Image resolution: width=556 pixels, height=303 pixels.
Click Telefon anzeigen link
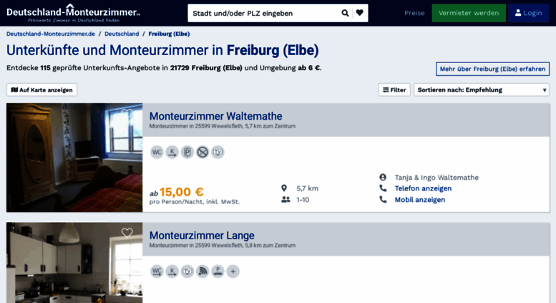(423, 188)
